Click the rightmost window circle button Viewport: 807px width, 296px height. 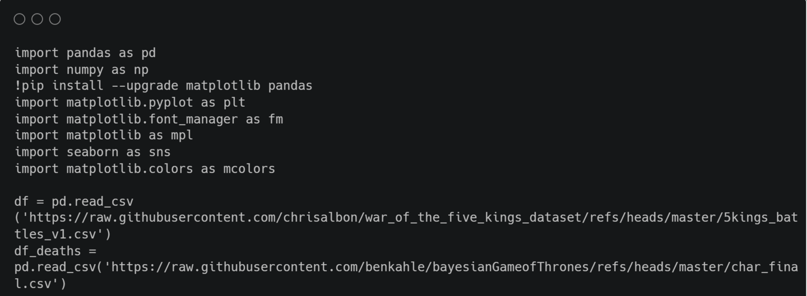(55, 20)
